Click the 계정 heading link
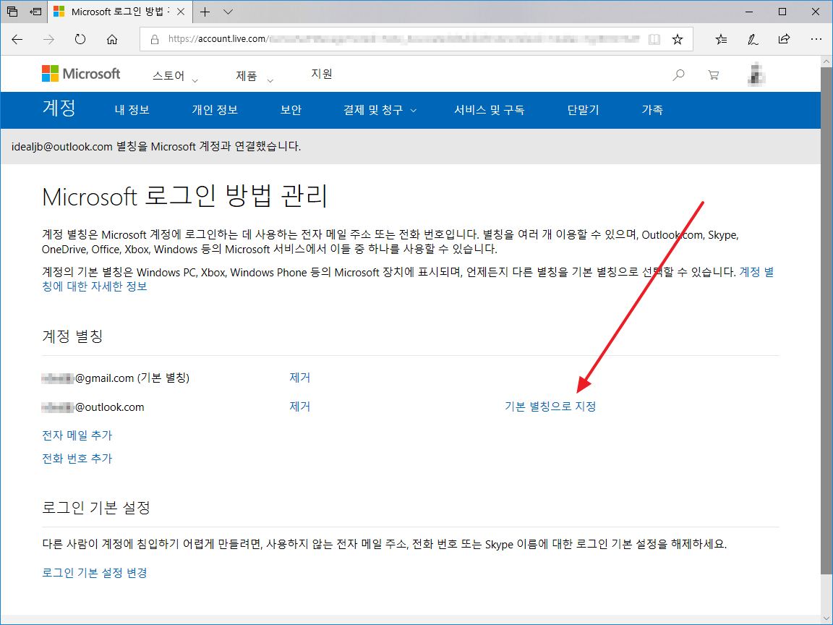This screenshot has height=625, width=833. coord(59,108)
